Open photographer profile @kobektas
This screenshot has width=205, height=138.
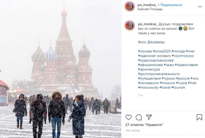(156, 42)
